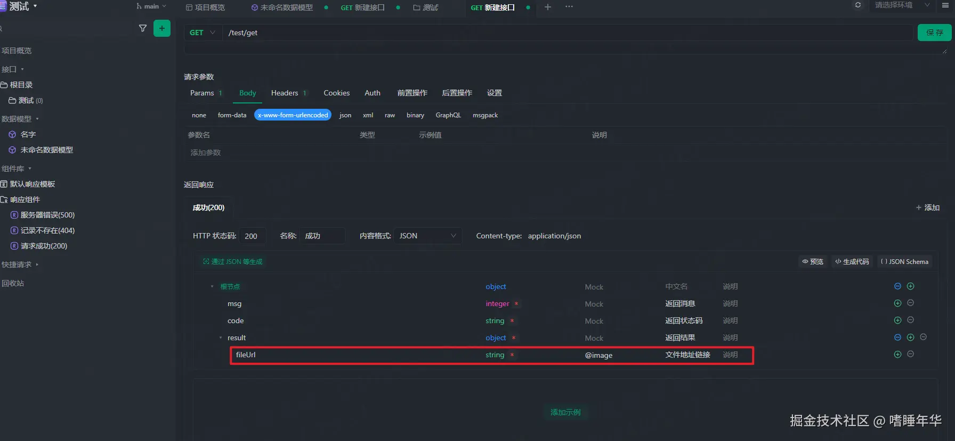Select the json body type

(345, 115)
